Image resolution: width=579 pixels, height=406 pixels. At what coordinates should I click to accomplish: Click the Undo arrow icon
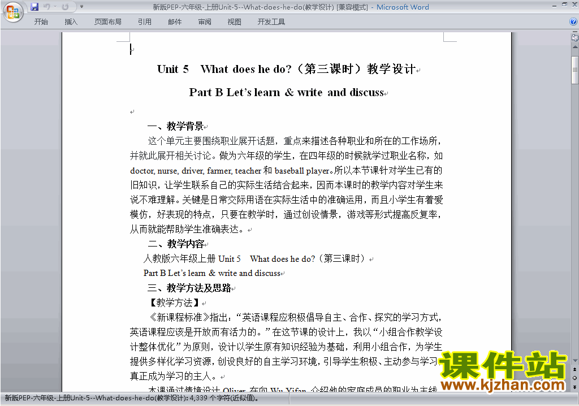(x=46, y=7)
